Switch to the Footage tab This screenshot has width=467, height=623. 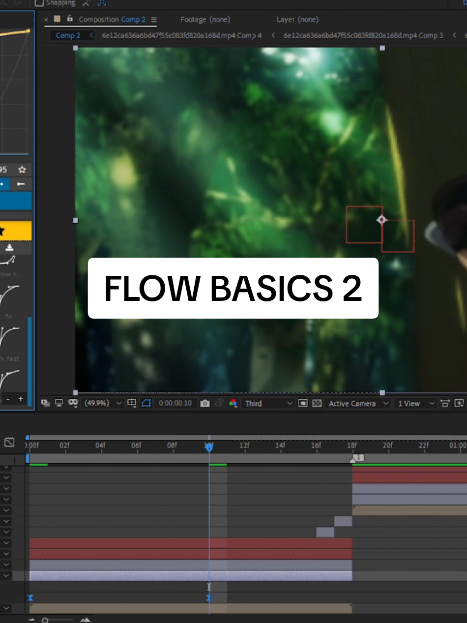coord(205,19)
